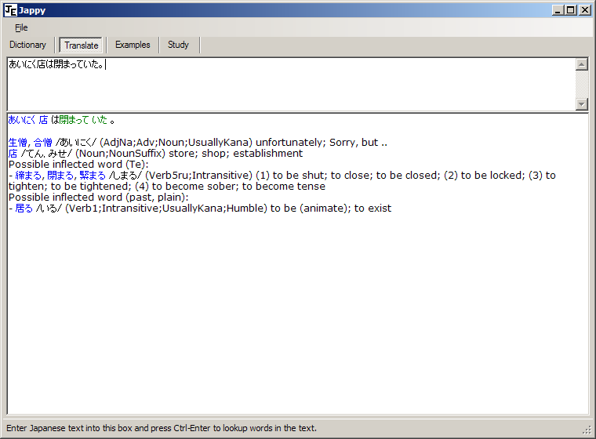This screenshot has width=596, height=439.
Task: Open the Examples tab
Action: click(x=133, y=45)
